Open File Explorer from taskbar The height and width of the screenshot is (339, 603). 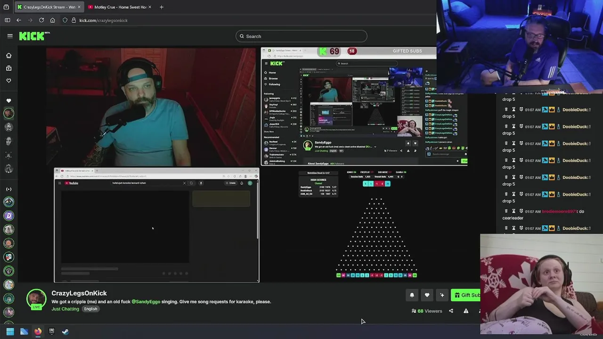tap(24, 331)
